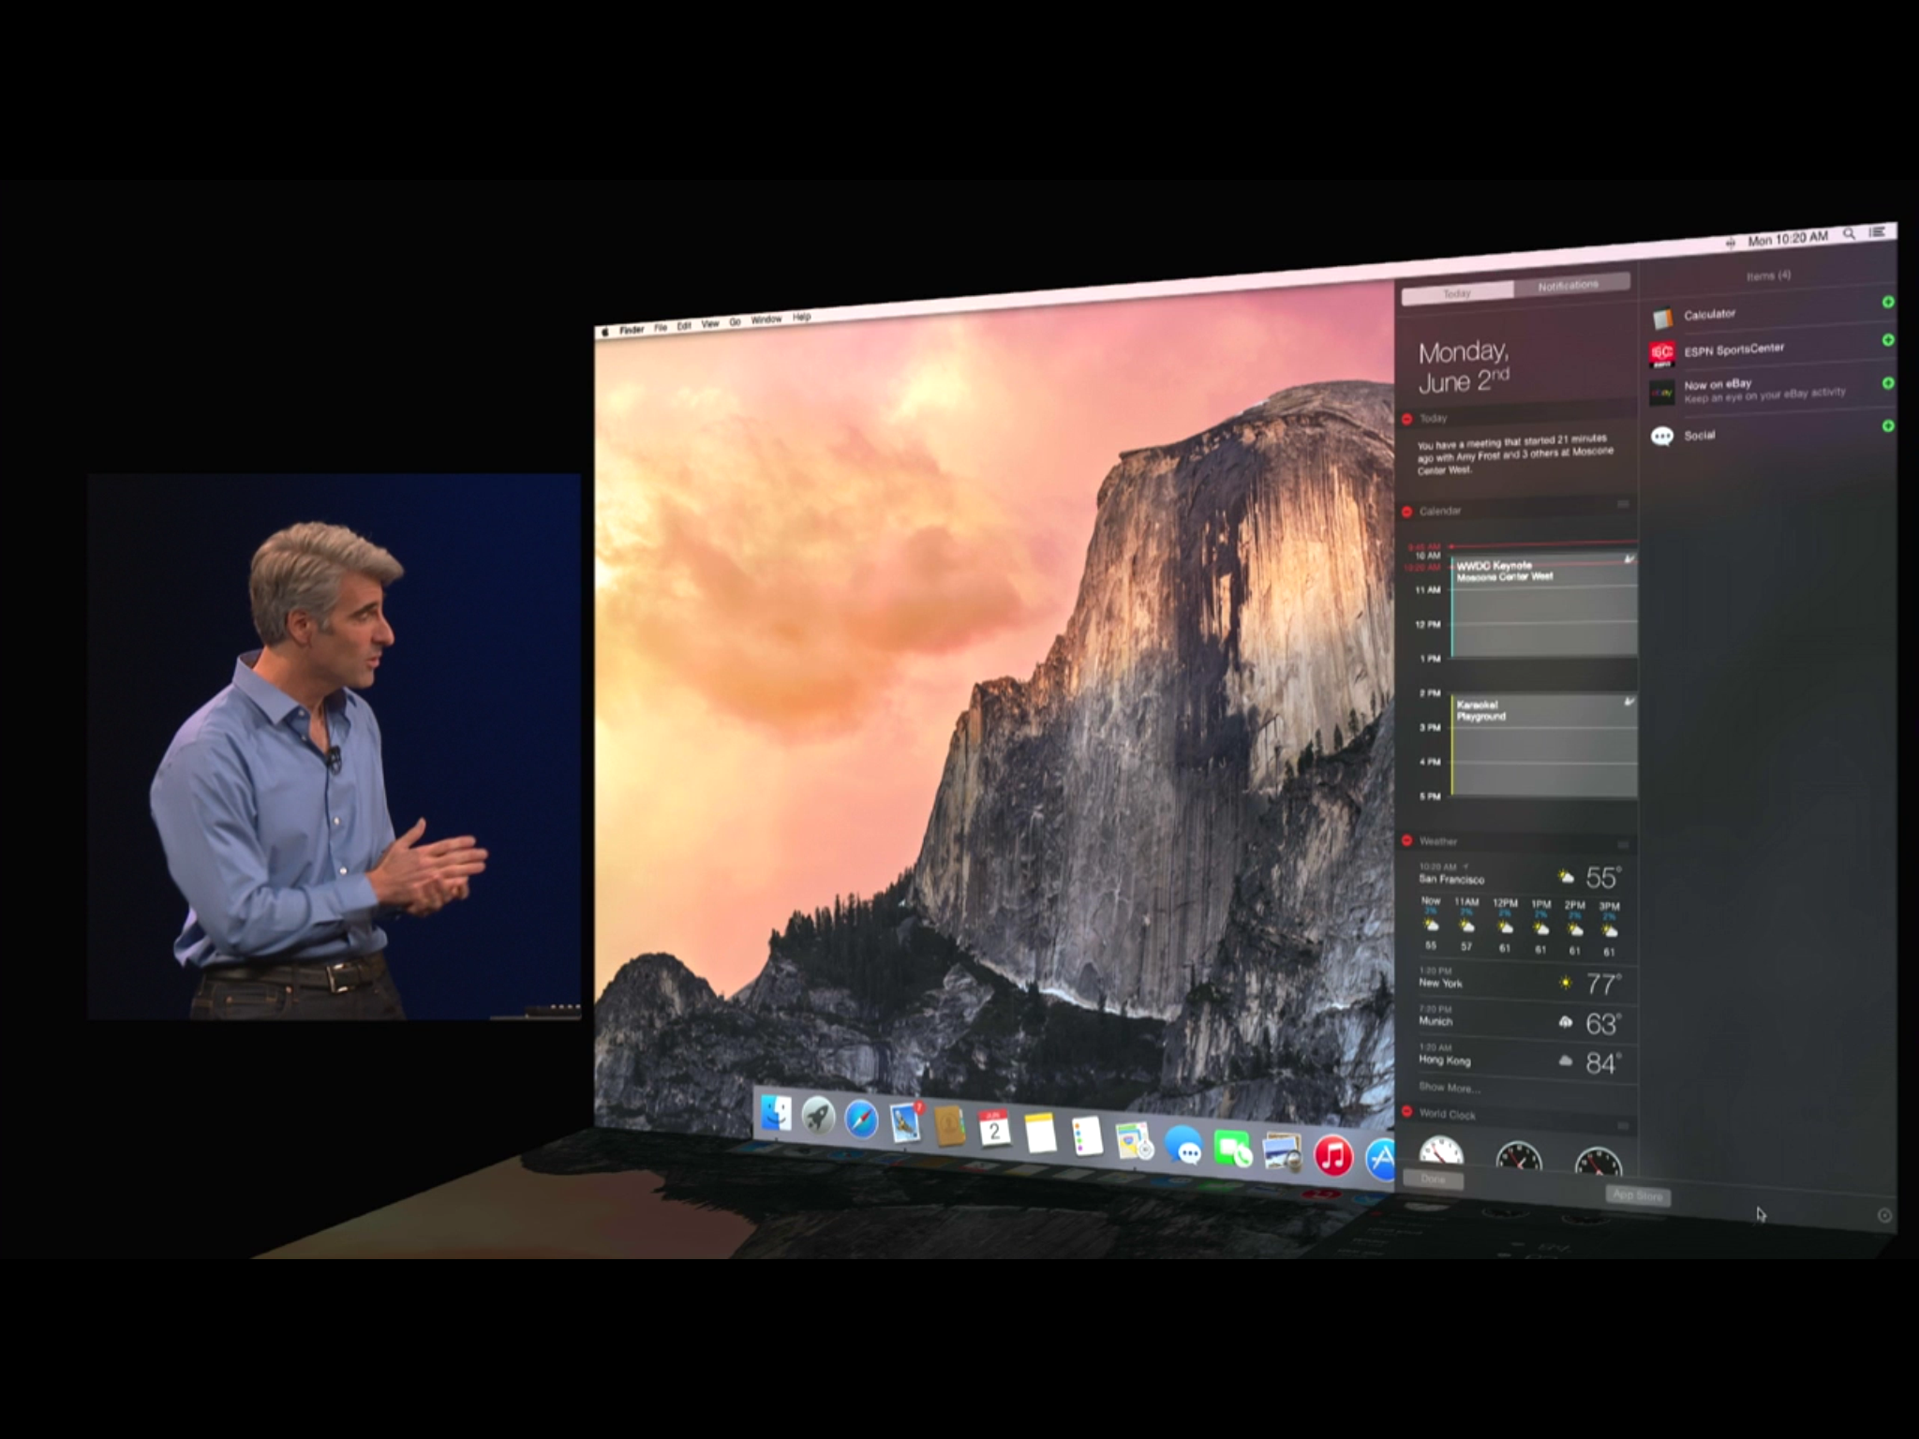Click the Monday, June 2nd date heading
Image resolution: width=1919 pixels, height=1439 pixels.
(1464, 366)
